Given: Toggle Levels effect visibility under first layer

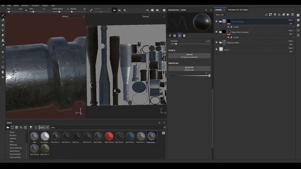Looking at the screenshot, I should coord(228,27).
